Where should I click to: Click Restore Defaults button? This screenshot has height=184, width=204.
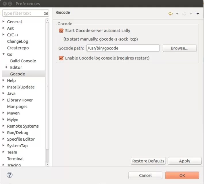coord(148,161)
